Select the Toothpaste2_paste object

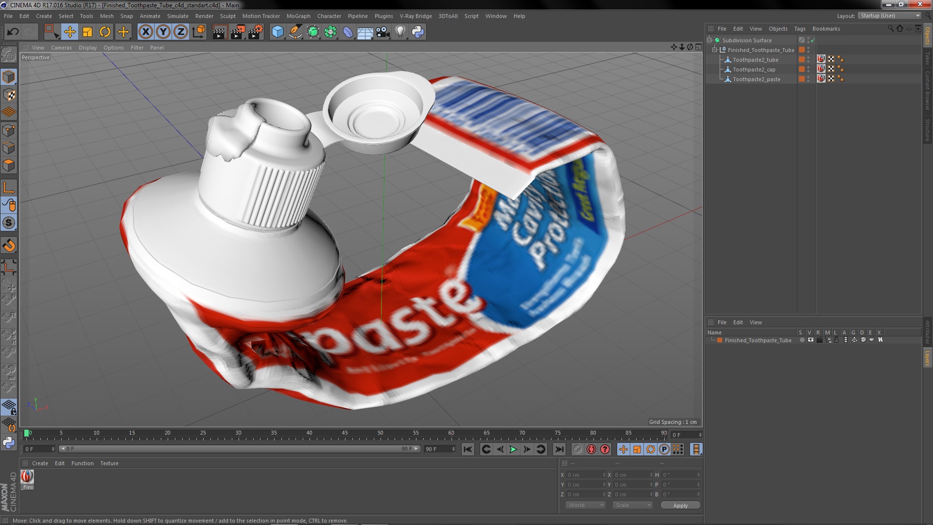coord(756,79)
